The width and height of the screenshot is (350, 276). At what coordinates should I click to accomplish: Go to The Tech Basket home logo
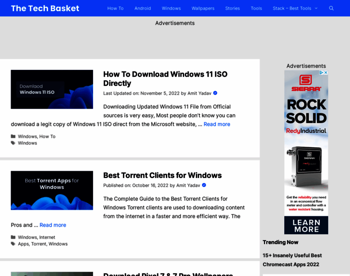(45, 8)
